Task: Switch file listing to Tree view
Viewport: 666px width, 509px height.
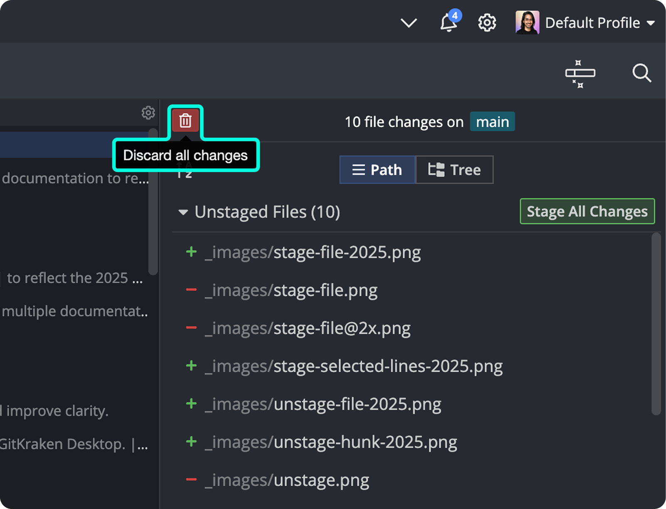Action: [x=454, y=170]
